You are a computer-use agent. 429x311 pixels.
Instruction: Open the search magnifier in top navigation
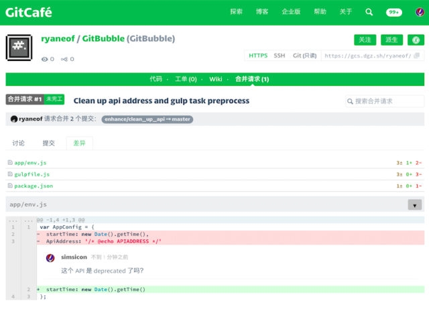tap(369, 12)
